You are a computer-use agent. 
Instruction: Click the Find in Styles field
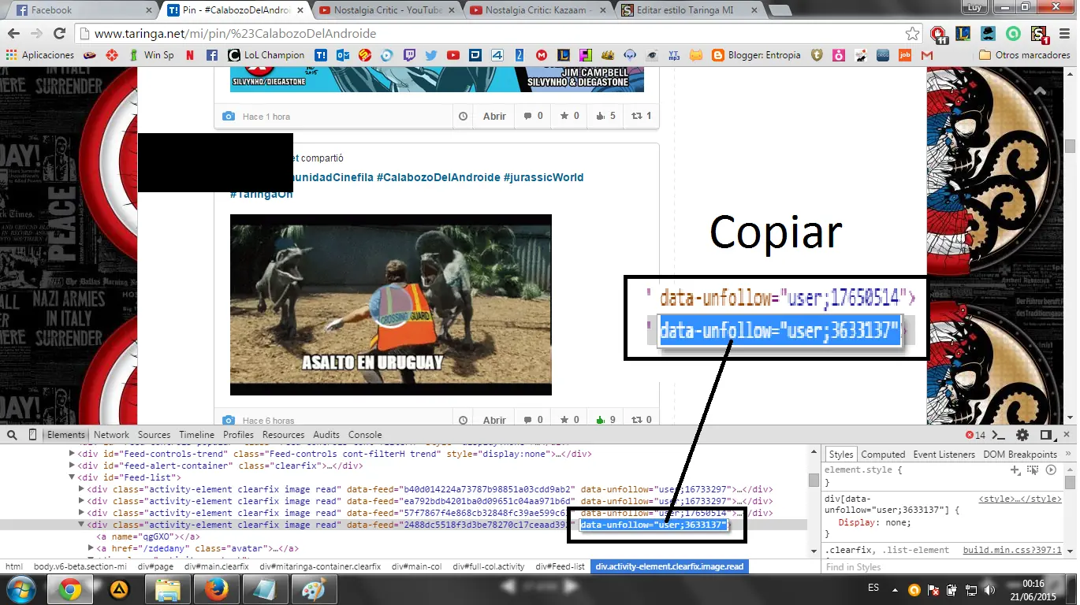pos(942,567)
